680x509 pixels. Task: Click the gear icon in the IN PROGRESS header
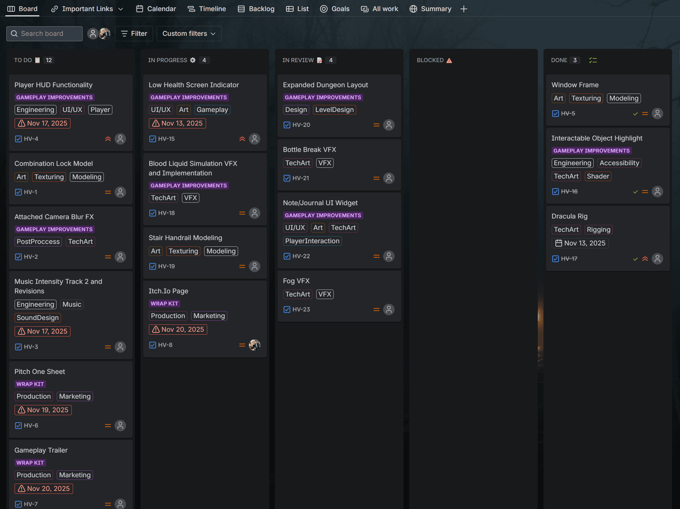(x=193, y=60)
